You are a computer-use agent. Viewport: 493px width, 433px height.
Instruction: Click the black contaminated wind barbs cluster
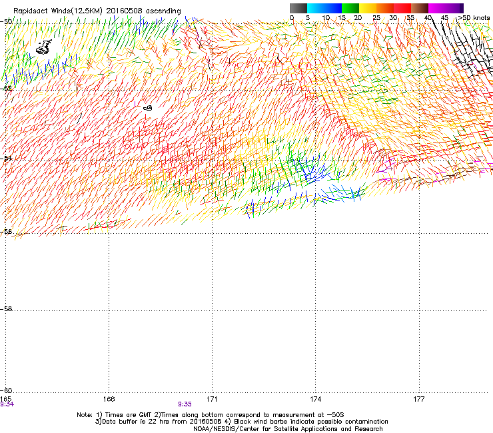click(464, 47)
